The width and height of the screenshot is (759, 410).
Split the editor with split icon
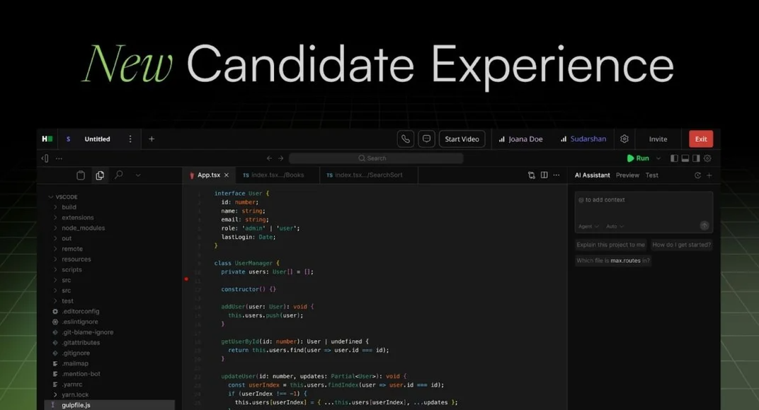(x=544, y=175)
